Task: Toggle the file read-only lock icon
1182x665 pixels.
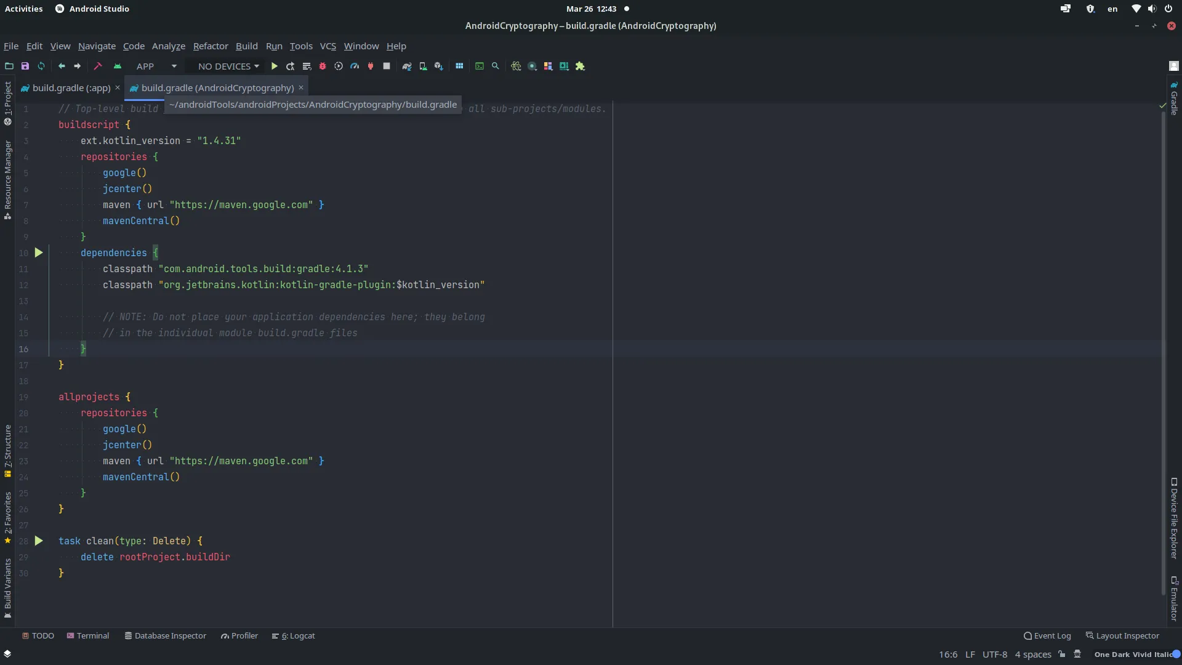Action: coord(1062,655)
